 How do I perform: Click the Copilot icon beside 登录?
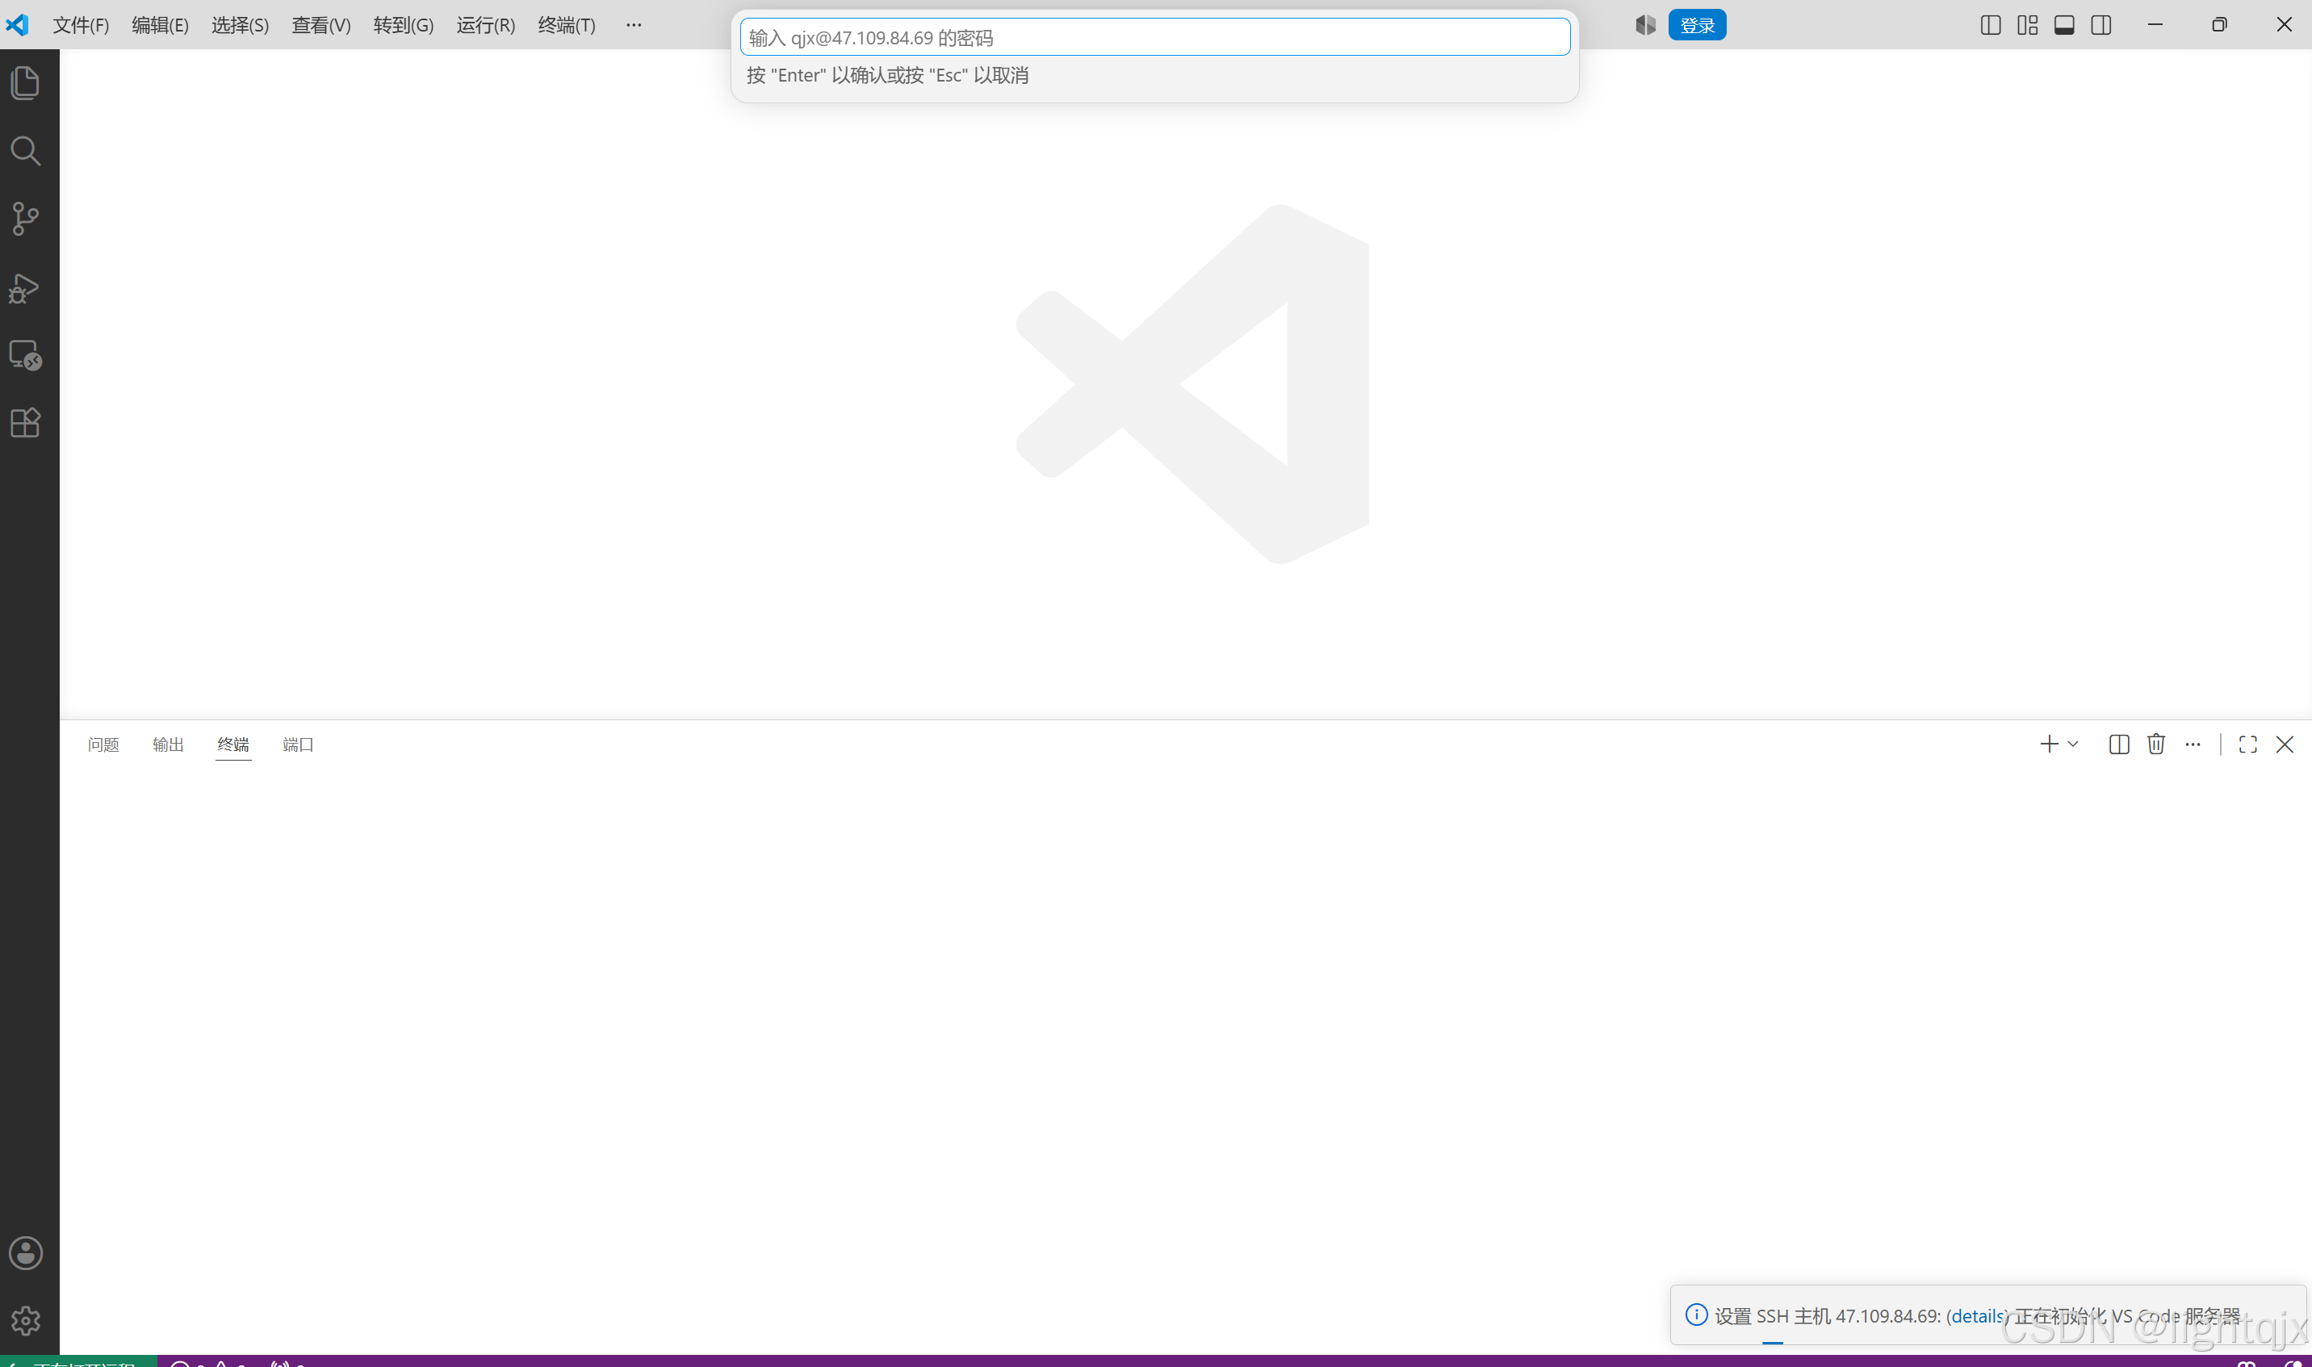1645,25
